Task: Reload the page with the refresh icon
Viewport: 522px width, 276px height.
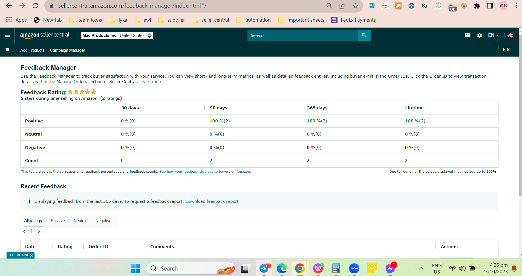Action: [x=35, y=6]
